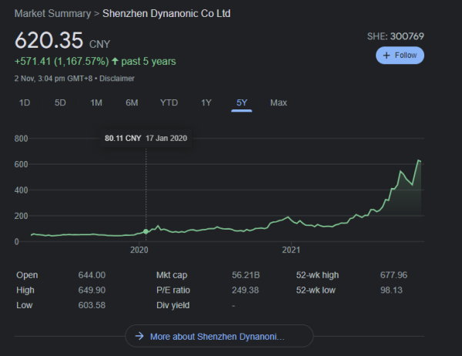462x356 pixels.
Task: Click the 52-wk high label
Action: (317, 275)
